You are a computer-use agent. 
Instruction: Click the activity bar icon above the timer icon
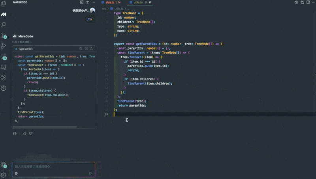point(4,78)
